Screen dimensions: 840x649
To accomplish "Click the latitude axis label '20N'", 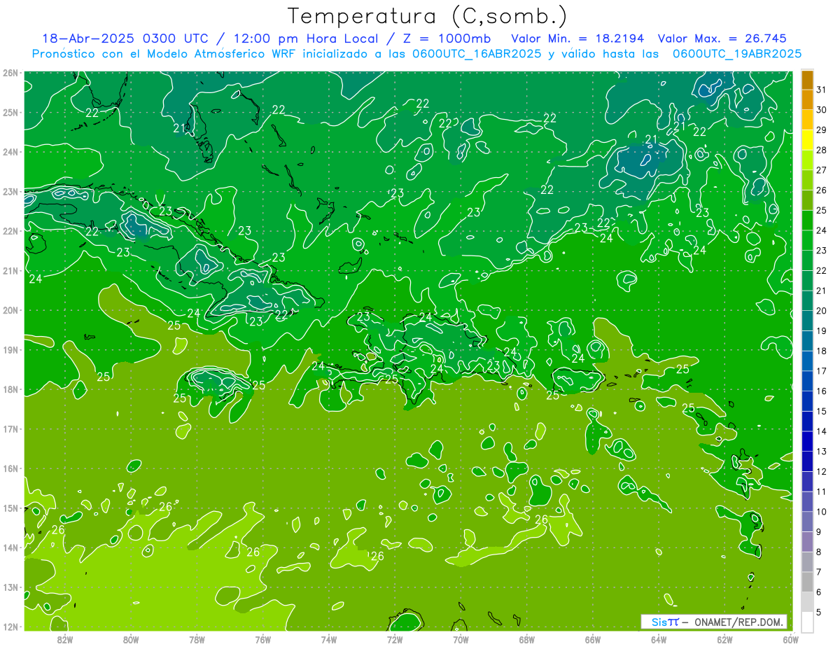I will pos(10,310).
